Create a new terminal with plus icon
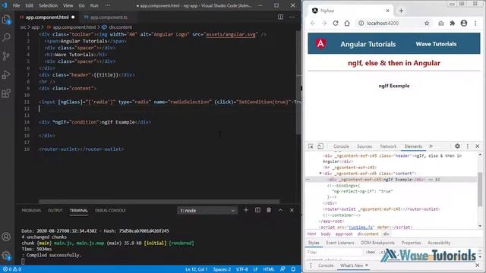 [x=246, y=210]
